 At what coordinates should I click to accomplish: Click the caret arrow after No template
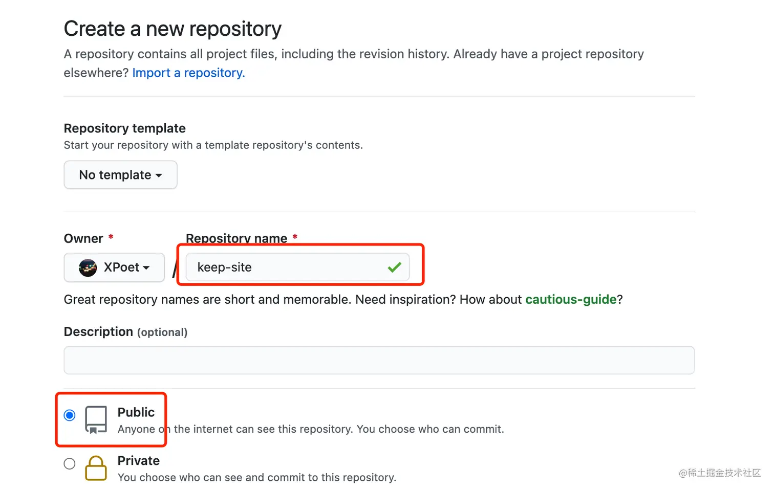159,175
